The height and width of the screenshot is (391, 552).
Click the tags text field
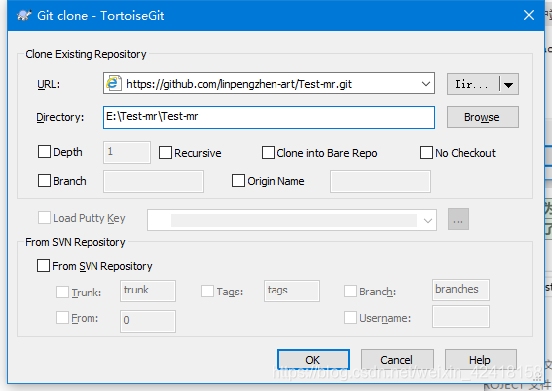pos(291,291)
